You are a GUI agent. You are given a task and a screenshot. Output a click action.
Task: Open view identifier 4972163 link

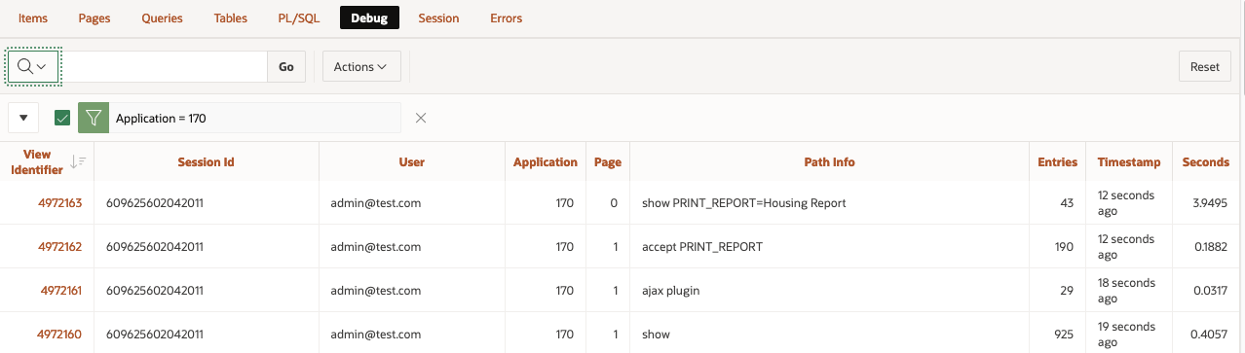[x=59, y=203]
